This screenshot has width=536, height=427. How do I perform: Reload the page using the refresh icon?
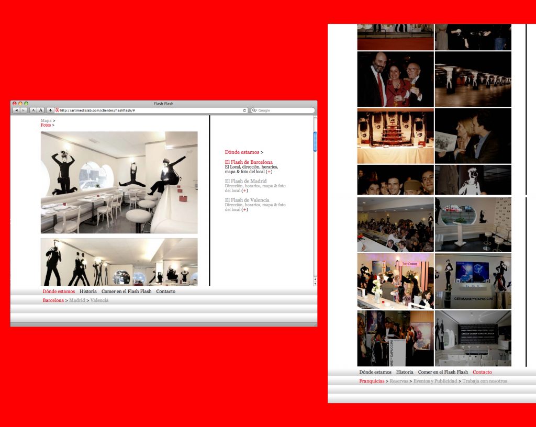[x=244, y=110]
